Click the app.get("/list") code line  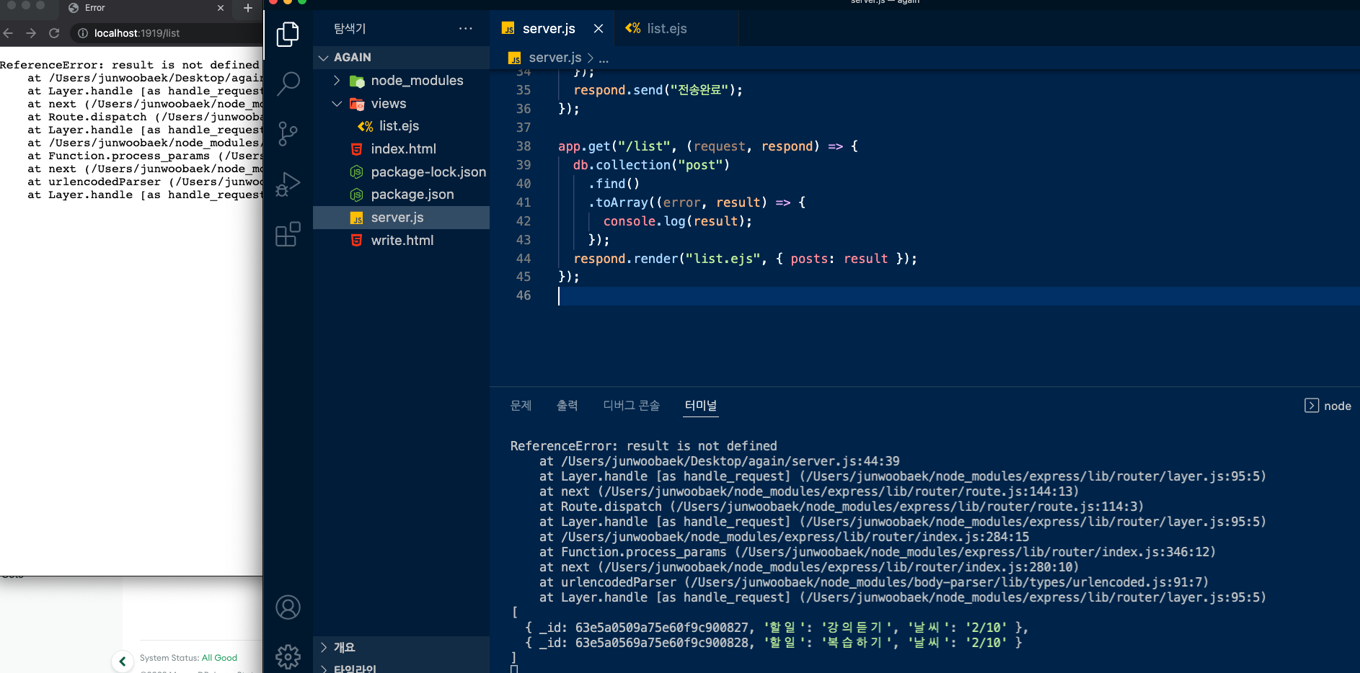708,146
